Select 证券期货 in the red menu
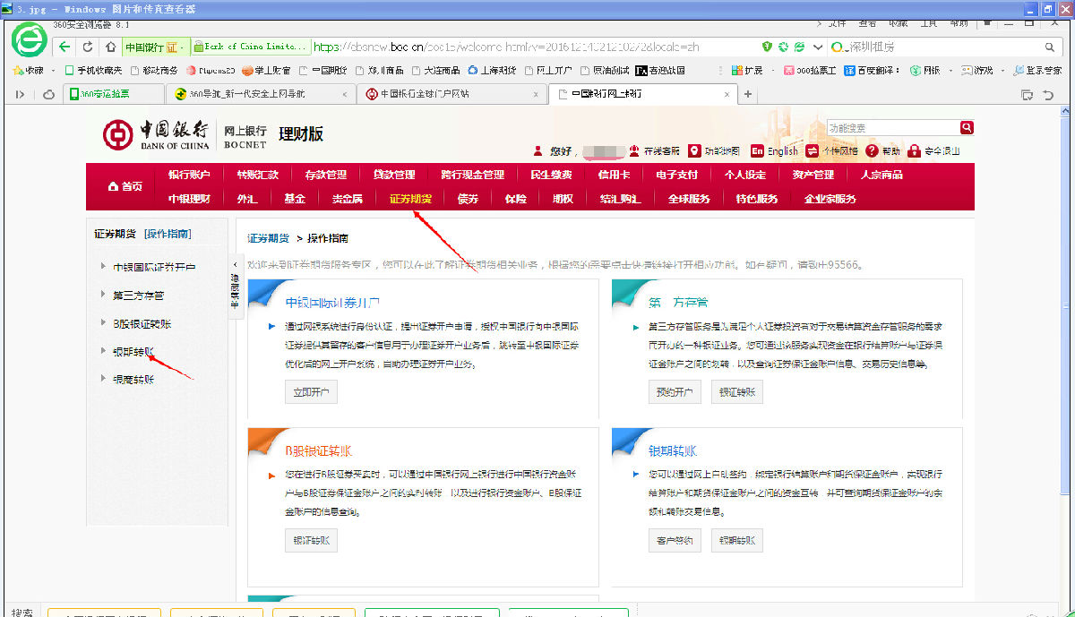1075x617 pixels. tap(411, 199)
